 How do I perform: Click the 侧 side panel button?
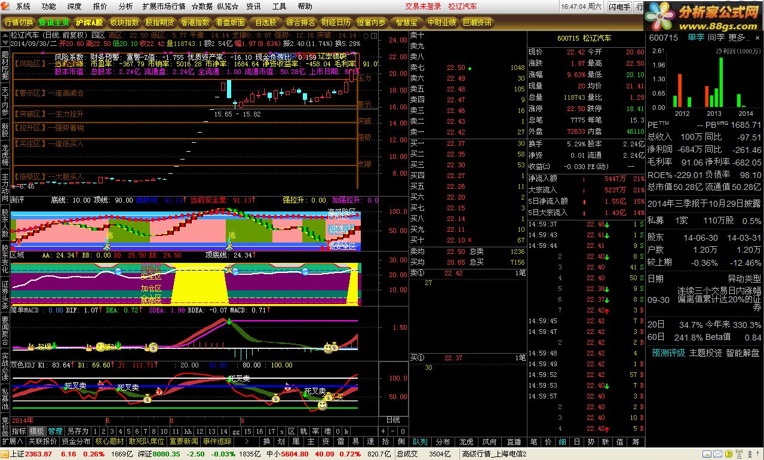(x=401, y=441)
